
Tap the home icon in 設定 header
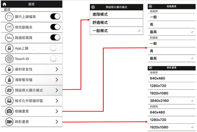[x=4, y=4]
